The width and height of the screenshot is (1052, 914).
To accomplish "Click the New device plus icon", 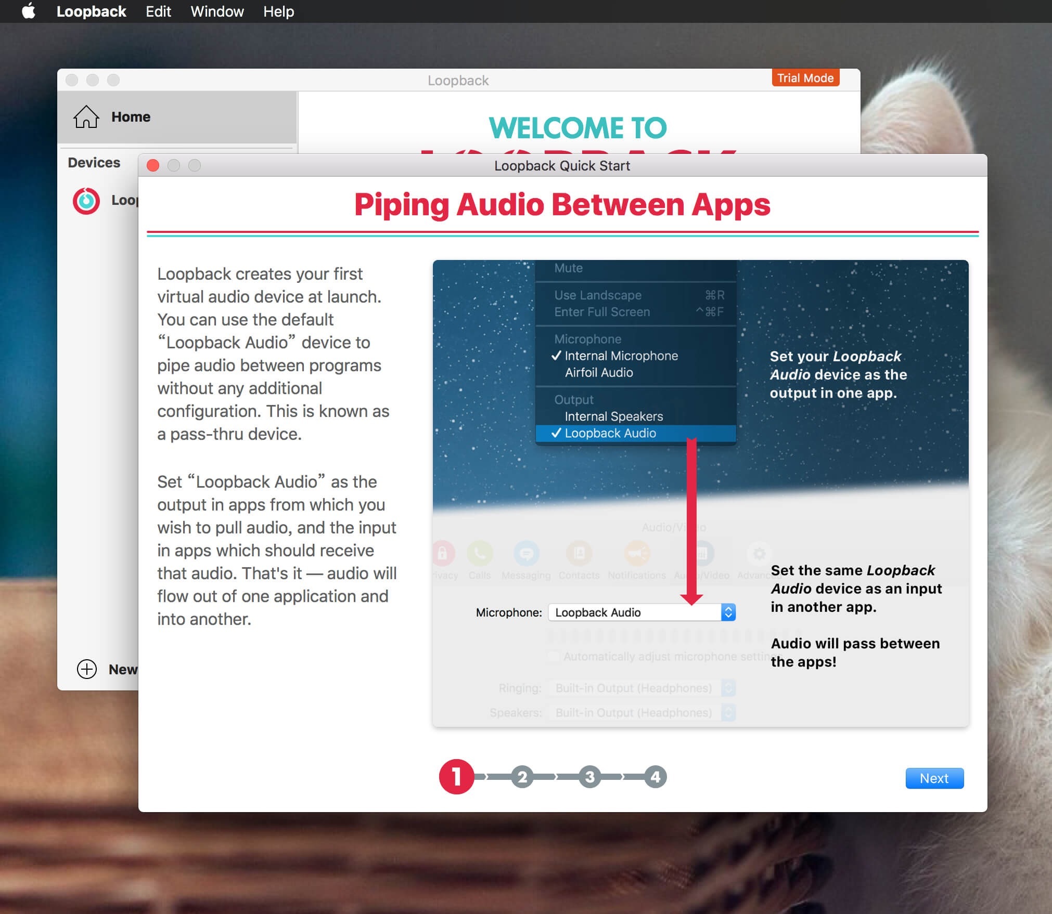I will point(87,669).
